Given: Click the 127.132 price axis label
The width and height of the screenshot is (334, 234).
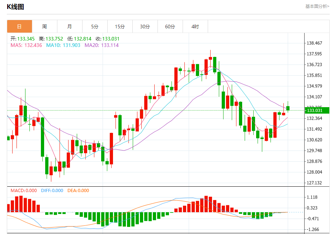Looking at the screenshot, I should (x=314, y=183).
